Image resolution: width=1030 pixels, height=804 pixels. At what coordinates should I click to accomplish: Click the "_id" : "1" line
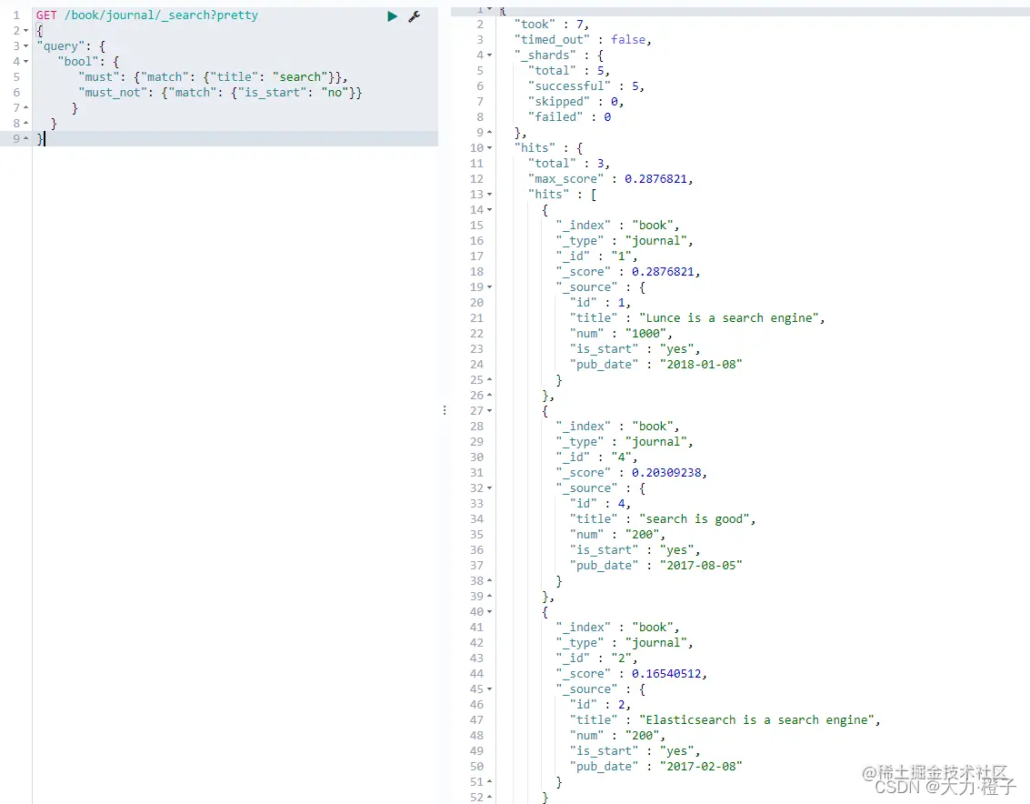[x=596, y=256]
